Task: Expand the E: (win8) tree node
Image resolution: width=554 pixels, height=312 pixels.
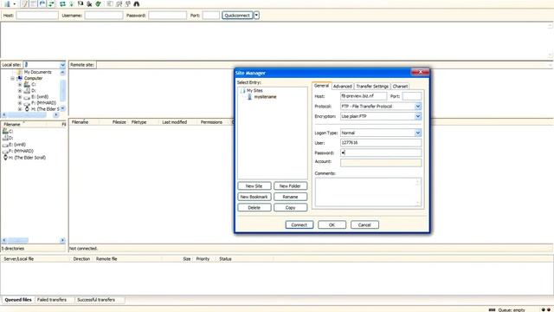Action: pyautogui.click(x=20, y=96)
